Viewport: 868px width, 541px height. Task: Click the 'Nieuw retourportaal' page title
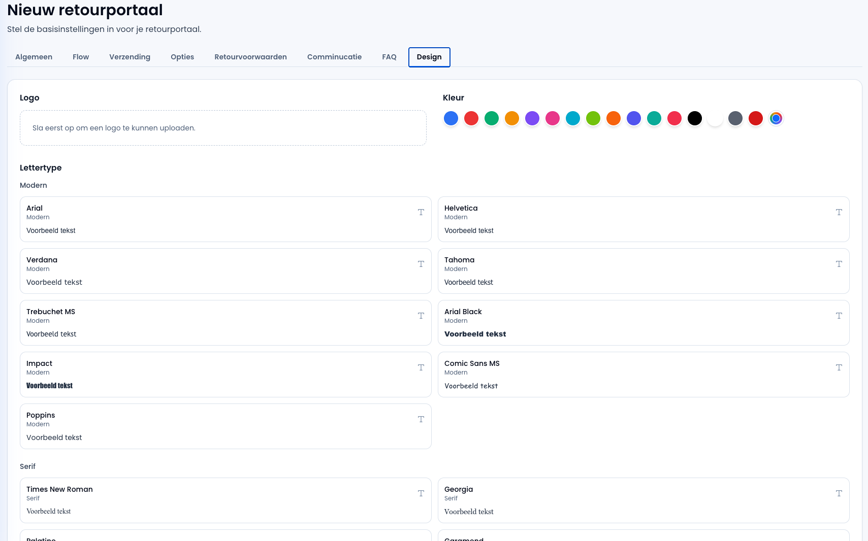coord(85,10)
